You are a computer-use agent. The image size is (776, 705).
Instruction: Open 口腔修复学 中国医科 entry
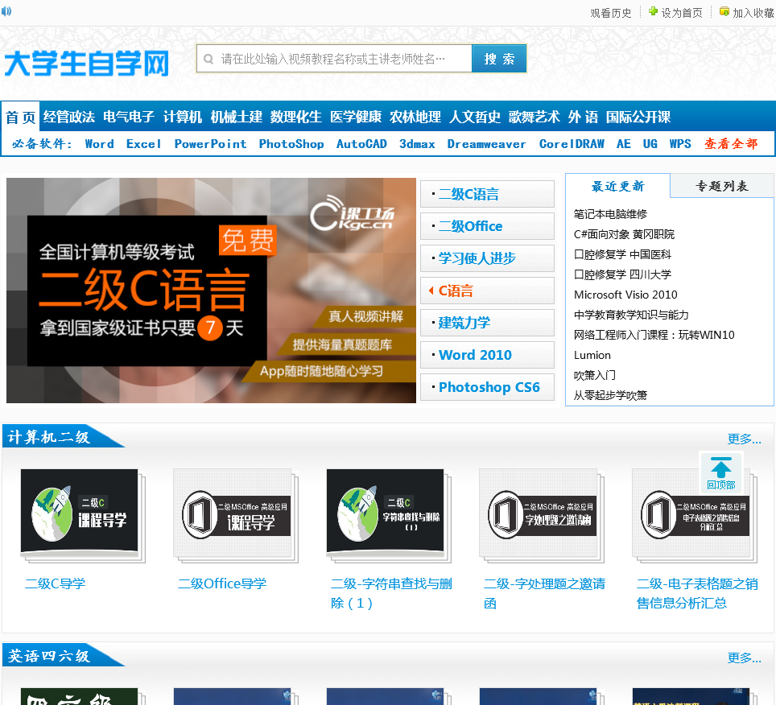pos(622,255)
